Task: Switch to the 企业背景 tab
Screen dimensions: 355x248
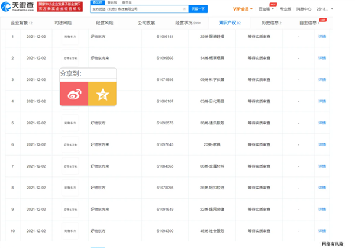Action: [x=21, y=23]
